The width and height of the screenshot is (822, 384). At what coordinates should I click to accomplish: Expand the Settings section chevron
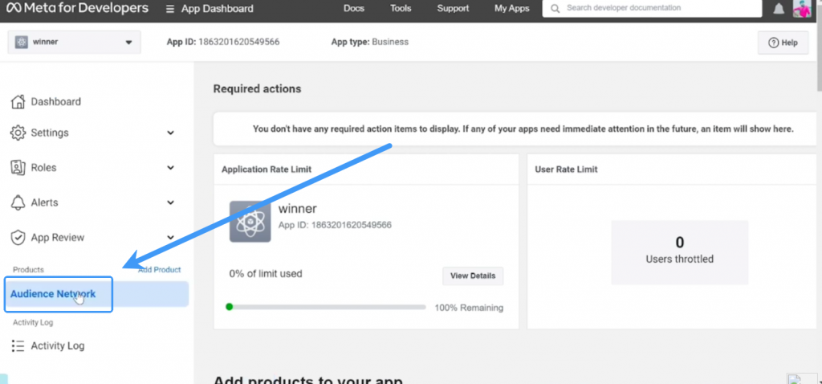tap(170, 133)
